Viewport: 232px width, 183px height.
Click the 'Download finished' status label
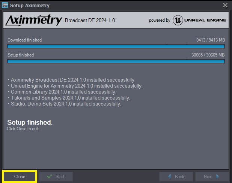point(25,40)
